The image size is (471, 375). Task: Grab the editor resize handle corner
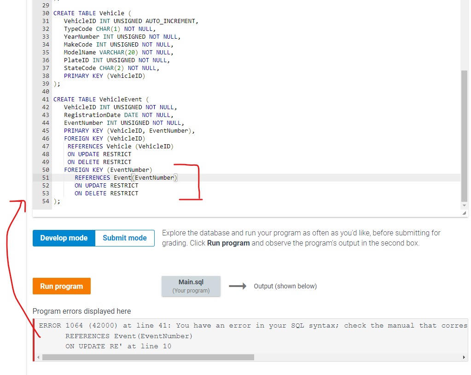point(464,213)
